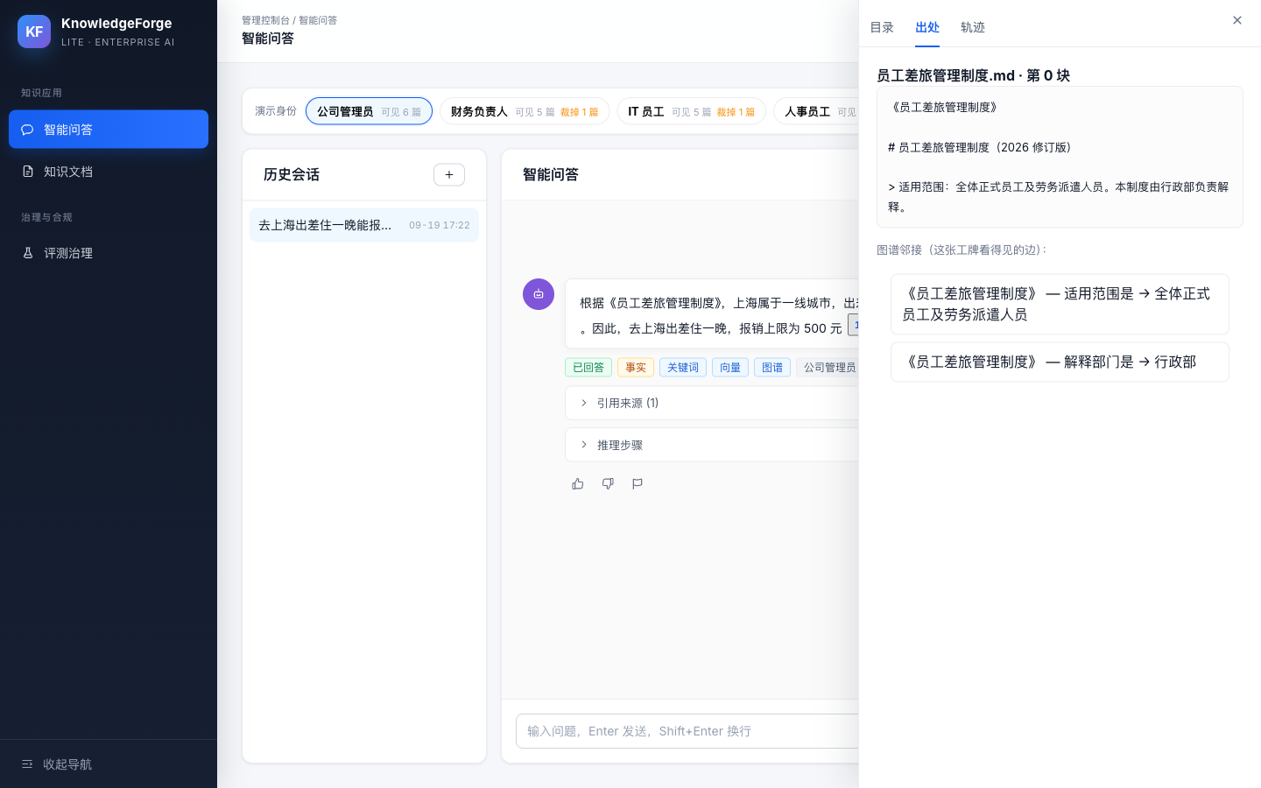Click the 智能问答 chat bubble icon

coord(28,130)
